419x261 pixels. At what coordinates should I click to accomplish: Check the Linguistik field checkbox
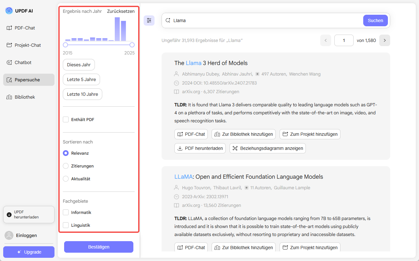pos(66,225)
